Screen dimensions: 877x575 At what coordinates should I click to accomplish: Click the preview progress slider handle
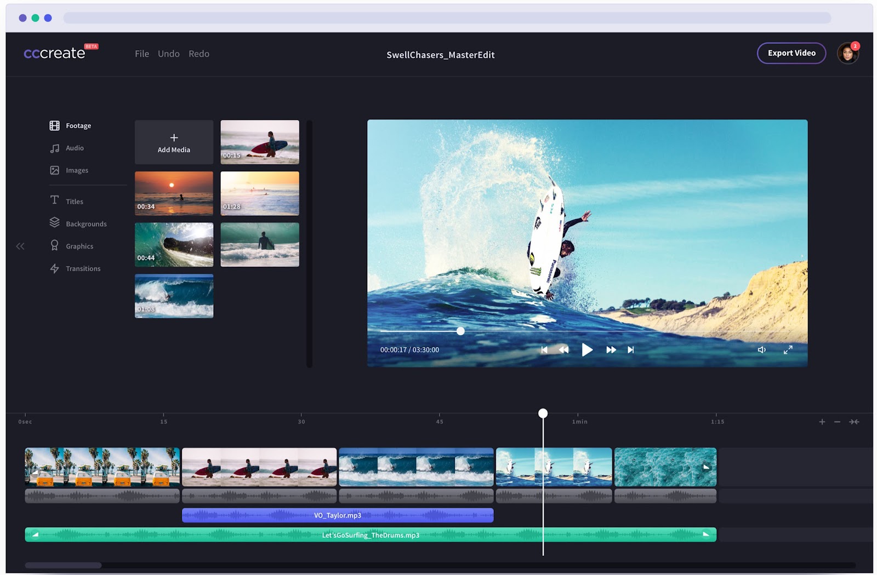click(x=460, y=331)
